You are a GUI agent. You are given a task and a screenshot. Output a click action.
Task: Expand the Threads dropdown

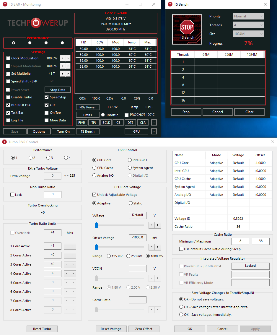[x=248, y=25]
